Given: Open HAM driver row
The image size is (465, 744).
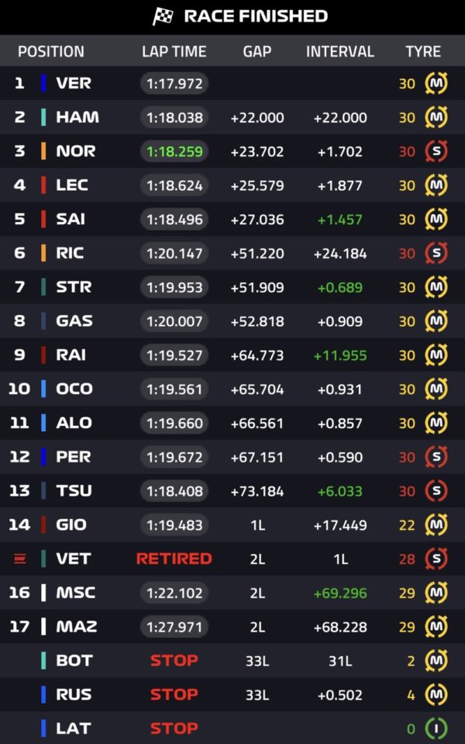Looking at the screenshot, I should coord(232,117).
